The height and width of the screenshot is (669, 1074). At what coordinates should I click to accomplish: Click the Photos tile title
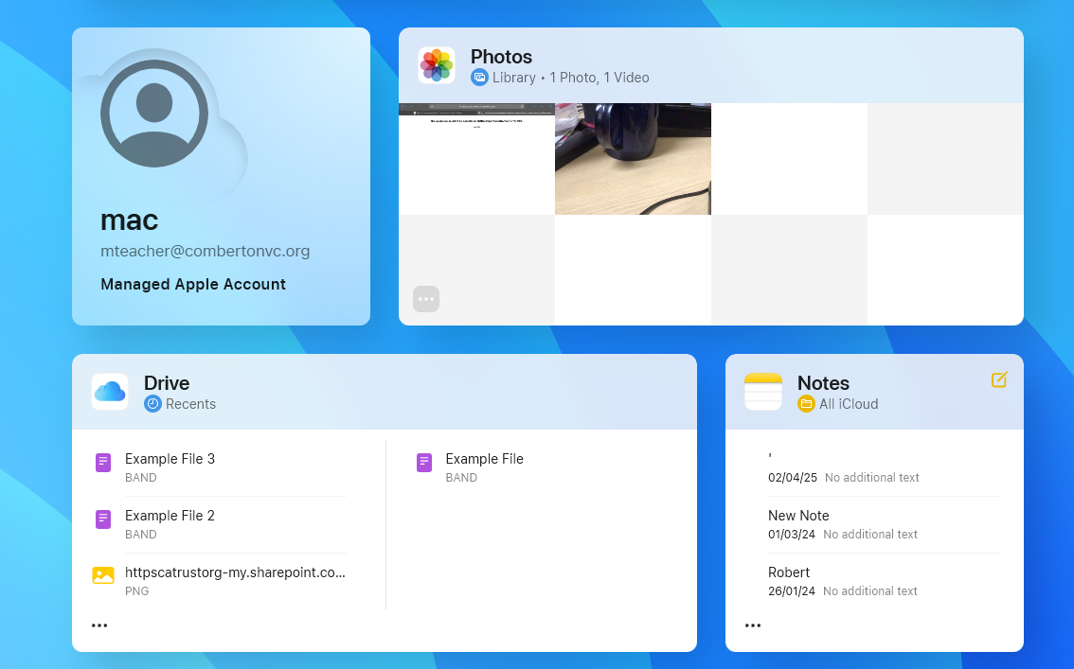pyautogui.click(x=501, y=57)
